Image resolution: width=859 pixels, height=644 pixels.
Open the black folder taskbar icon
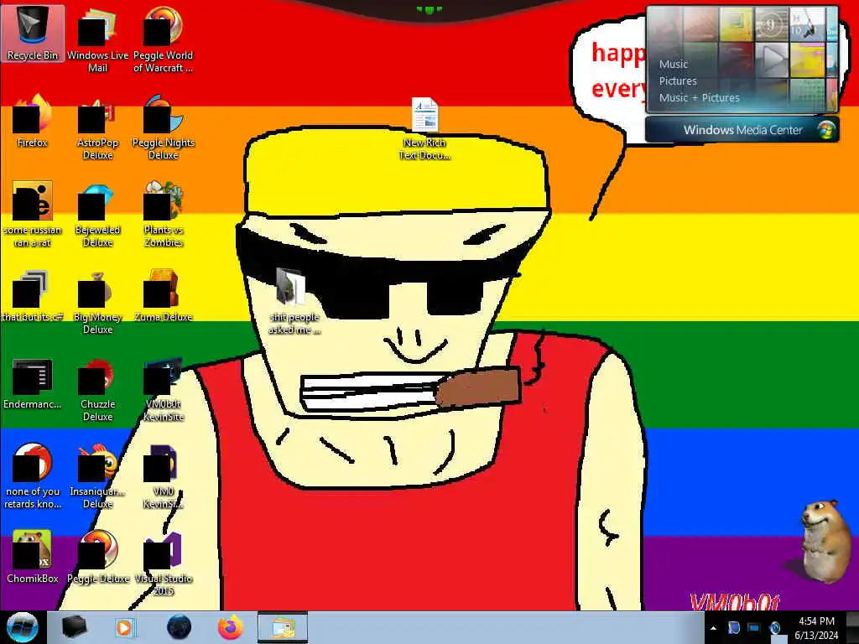coord(74,627)
